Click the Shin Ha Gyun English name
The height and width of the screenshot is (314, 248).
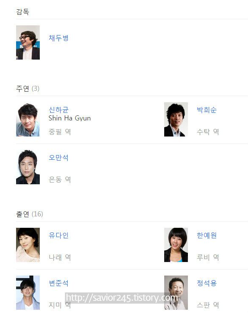(69, 118)
